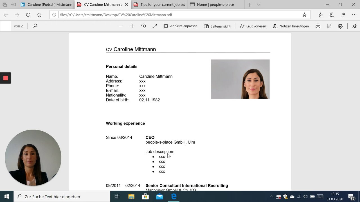Open the browser home page
The height and width of the screenshot is (202, 360).
[39, 15]
